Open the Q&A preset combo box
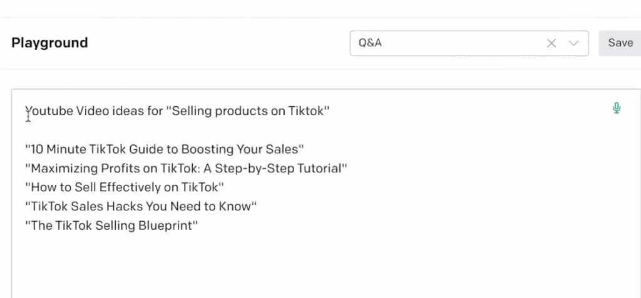 tap(469, 43)
